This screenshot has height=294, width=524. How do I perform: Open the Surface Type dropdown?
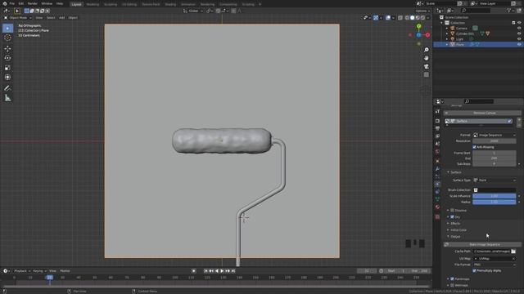click(x=495, y=180)
